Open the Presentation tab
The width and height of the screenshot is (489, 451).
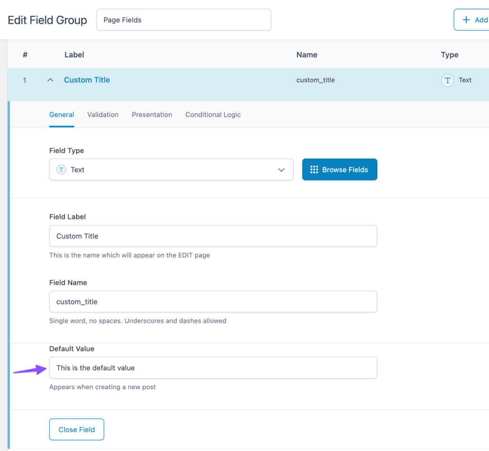point(152,115)
